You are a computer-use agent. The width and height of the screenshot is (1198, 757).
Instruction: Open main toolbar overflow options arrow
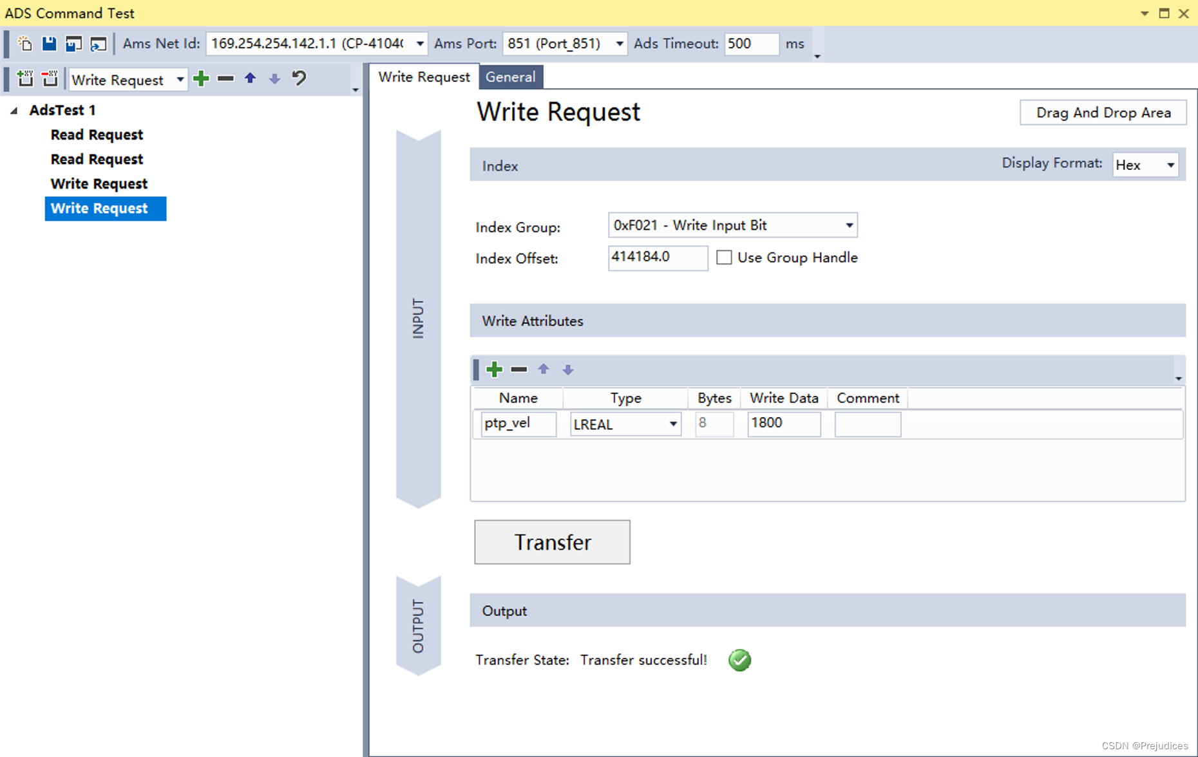[817, 56]
